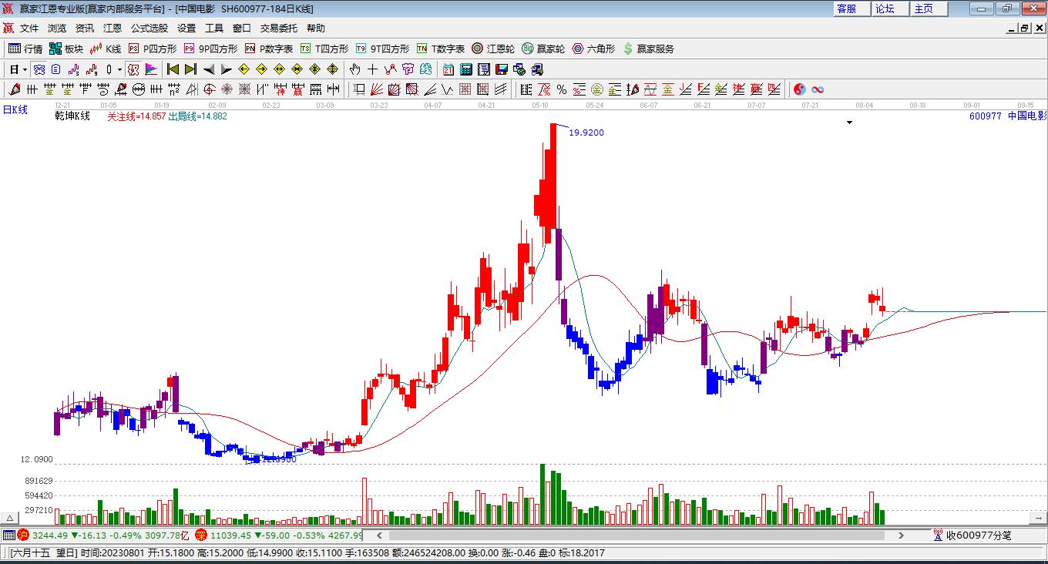Expand the candlestick style dropdown arrow
Screen dimensions: 1048x564
tap(119, 69)
